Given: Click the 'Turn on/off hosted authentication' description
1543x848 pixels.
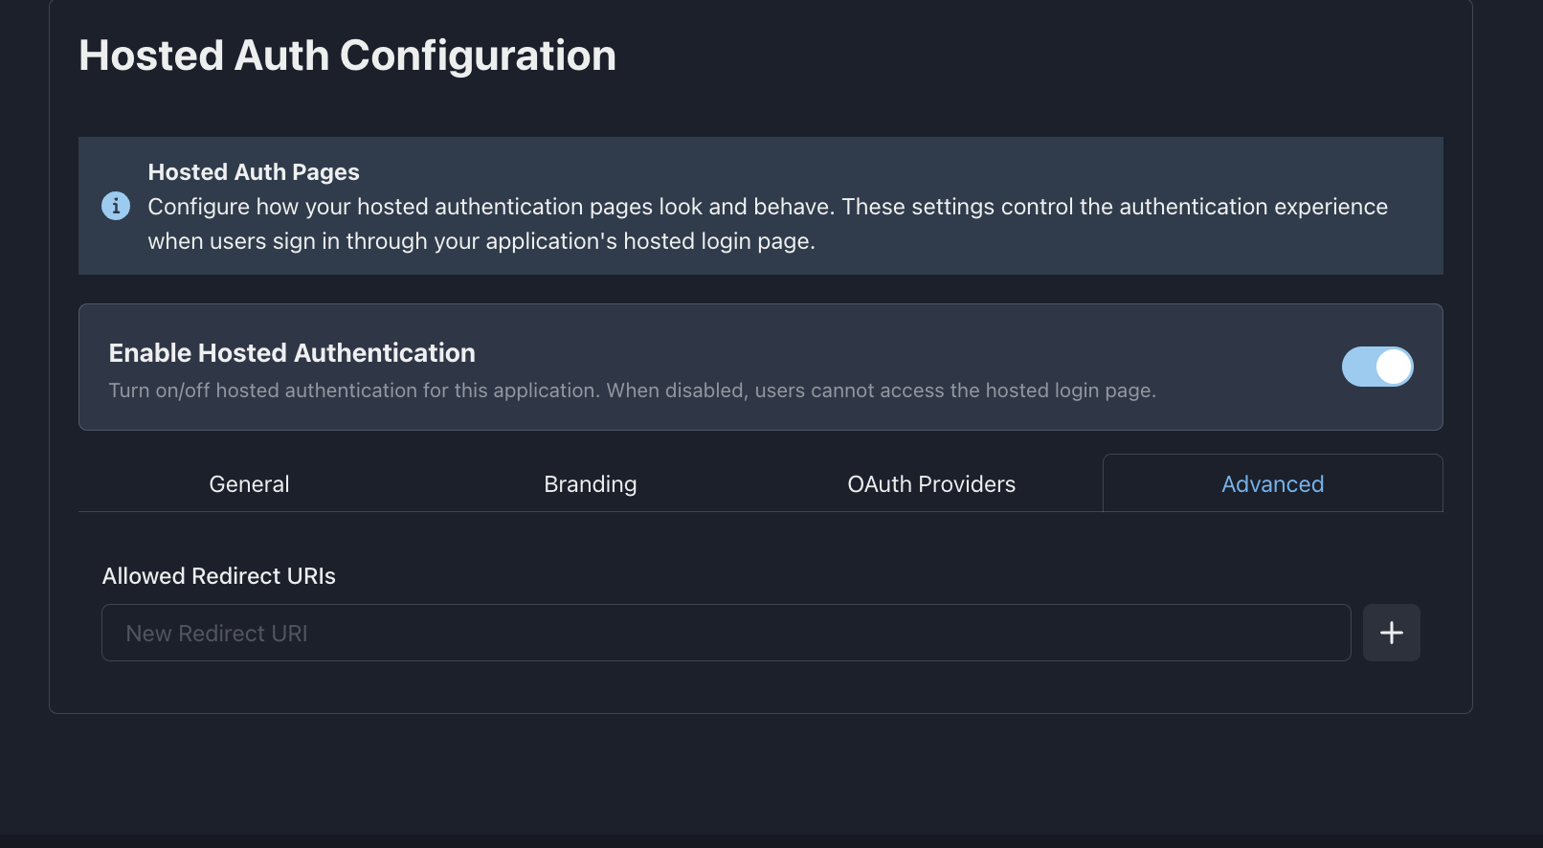Looking at the screenshot, I should pyautogui.click(x=632, y=391).
